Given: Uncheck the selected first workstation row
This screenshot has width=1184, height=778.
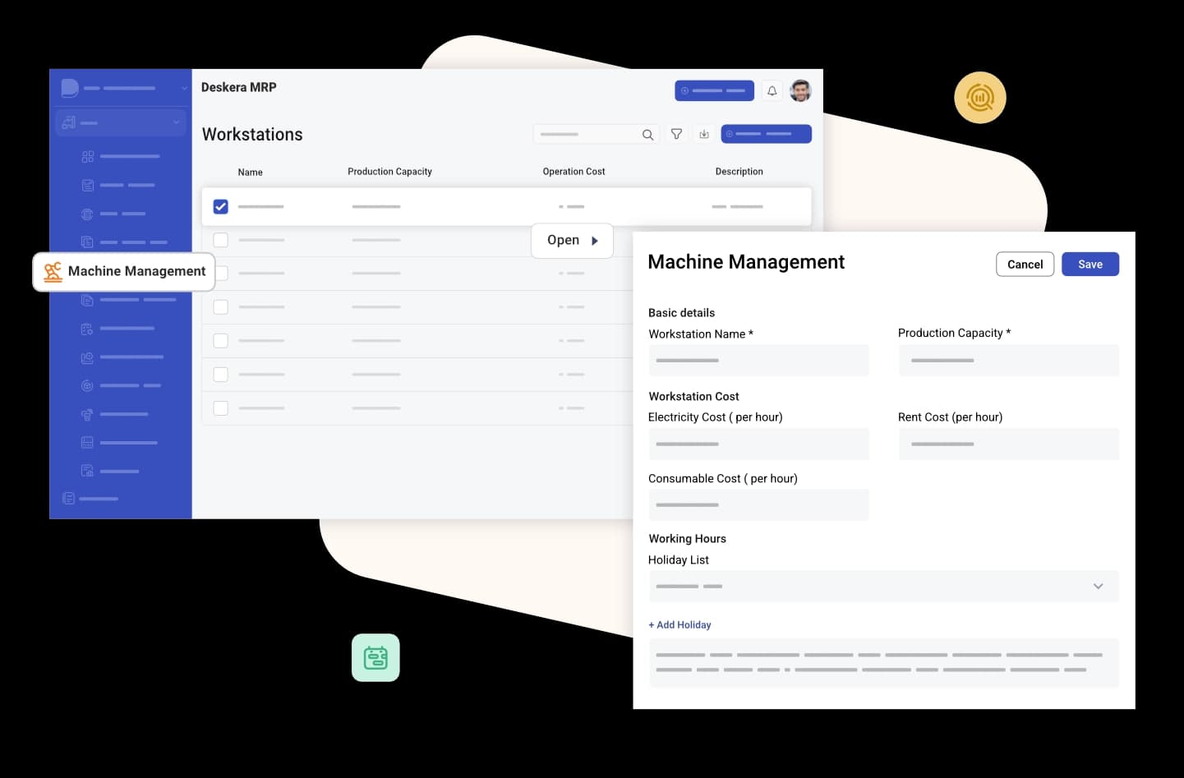Looking at the screenshot, I should (x=221, y=206).
